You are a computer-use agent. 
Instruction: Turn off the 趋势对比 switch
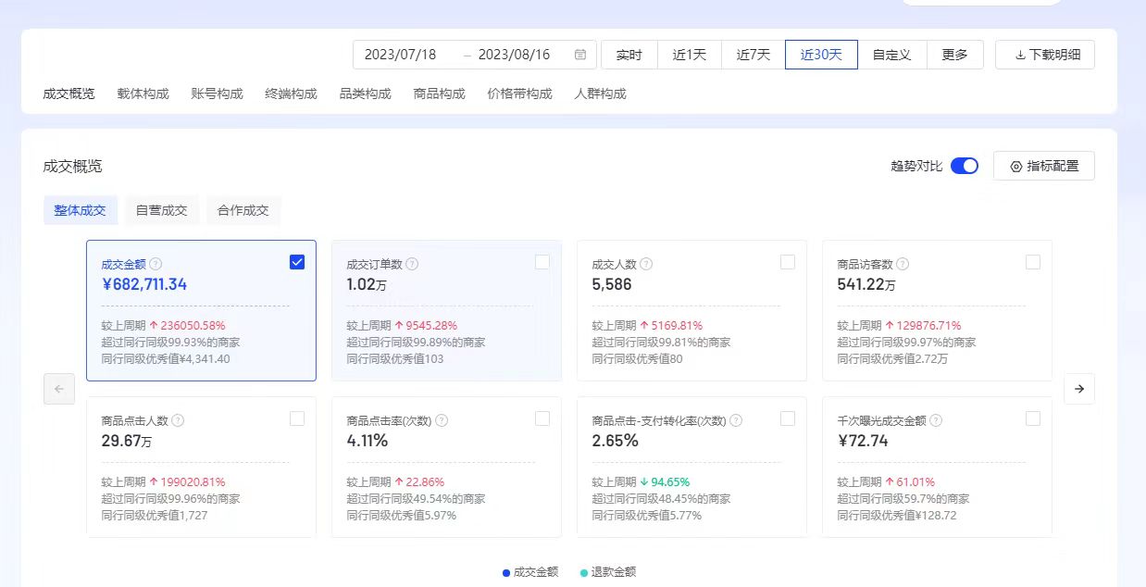tap(965, 166)
